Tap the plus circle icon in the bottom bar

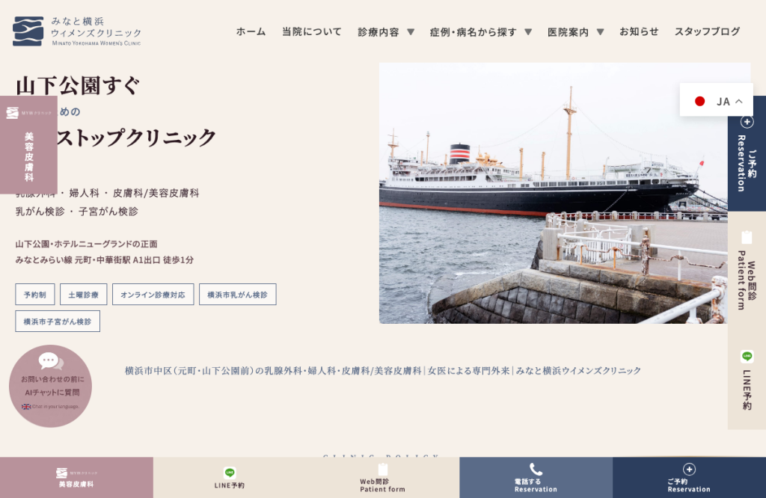click(x=689, y=469)
